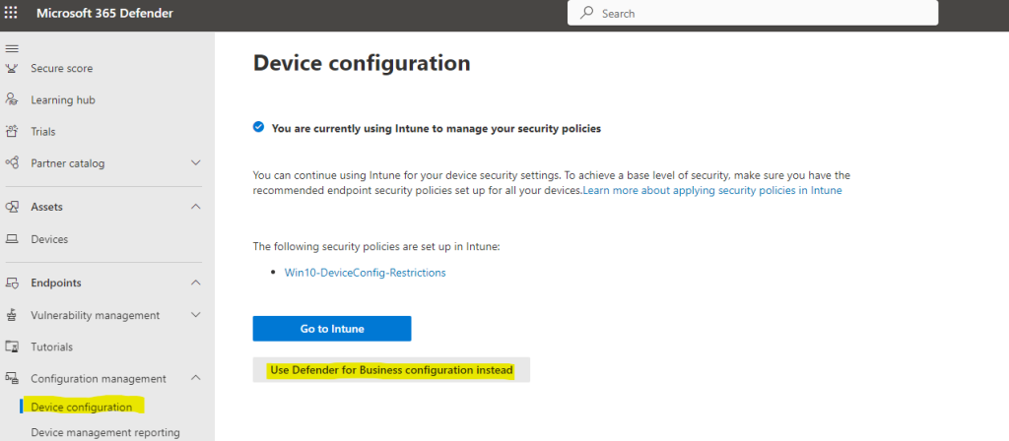Click the Vulnerability management icon
The image size is (1009, 441).
[12, 315]
